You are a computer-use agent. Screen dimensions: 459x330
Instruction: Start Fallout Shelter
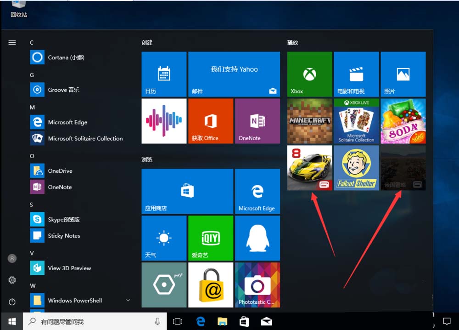tap(357, 167)
